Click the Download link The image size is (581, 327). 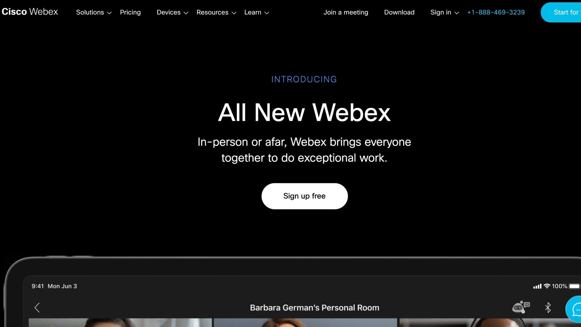pos(399,12)
